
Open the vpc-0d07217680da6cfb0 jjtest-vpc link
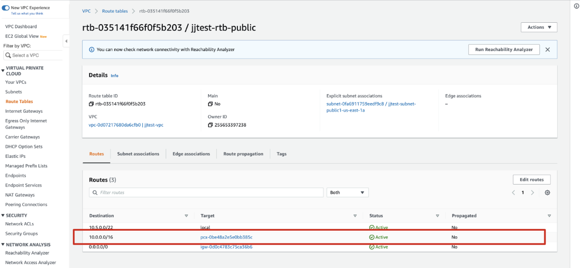pyautogui.click(x=126, y=125)
